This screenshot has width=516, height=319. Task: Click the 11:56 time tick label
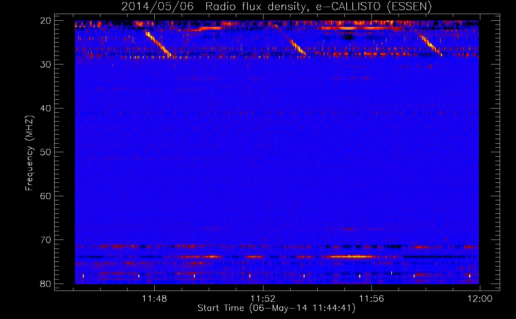point(372,299)
